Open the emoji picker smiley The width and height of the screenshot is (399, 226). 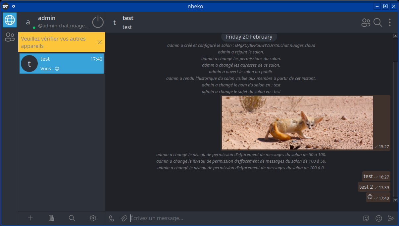379,218
